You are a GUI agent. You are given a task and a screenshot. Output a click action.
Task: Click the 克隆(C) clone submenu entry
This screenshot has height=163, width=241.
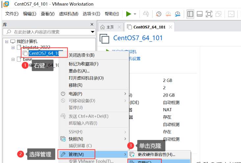(x=159, y=161)
